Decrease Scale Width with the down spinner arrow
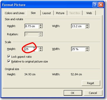 (x=87, y=50)
